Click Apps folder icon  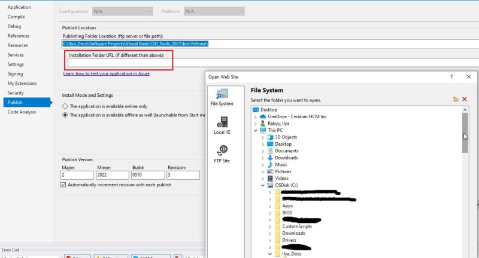click(x=277, y=206)
